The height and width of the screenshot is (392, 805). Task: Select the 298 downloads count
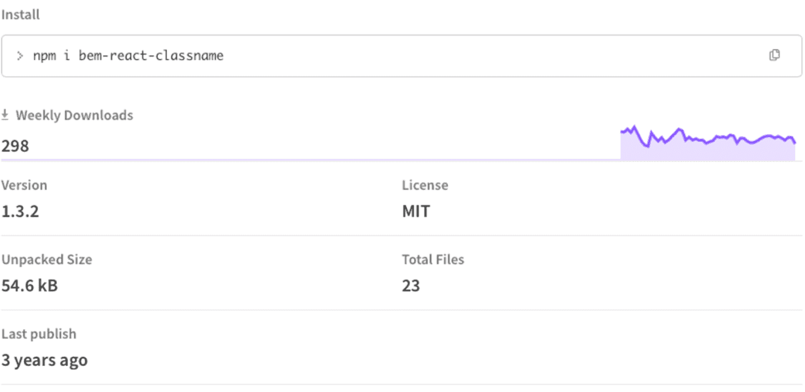[x=15, y=146]
